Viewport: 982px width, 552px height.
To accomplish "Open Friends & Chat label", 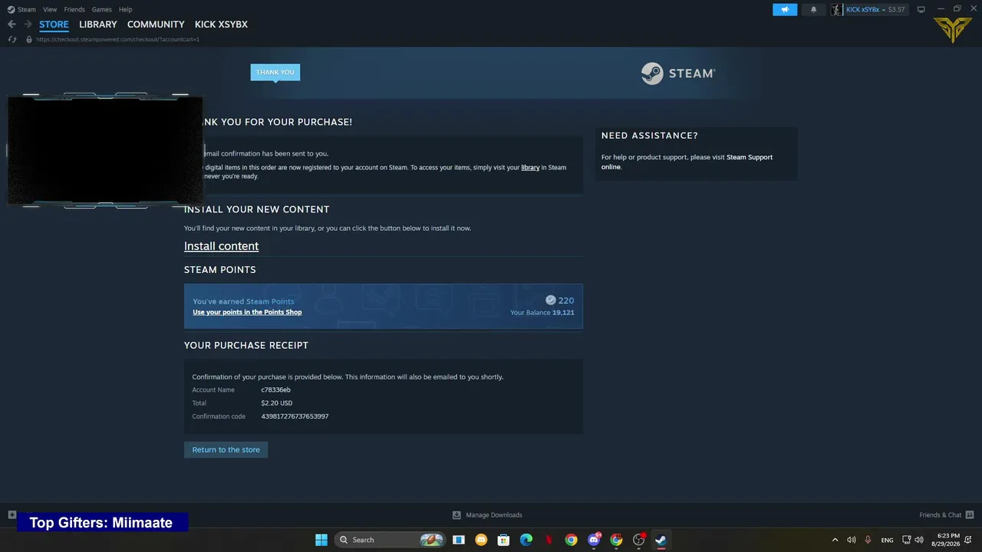I will [940, 515].
